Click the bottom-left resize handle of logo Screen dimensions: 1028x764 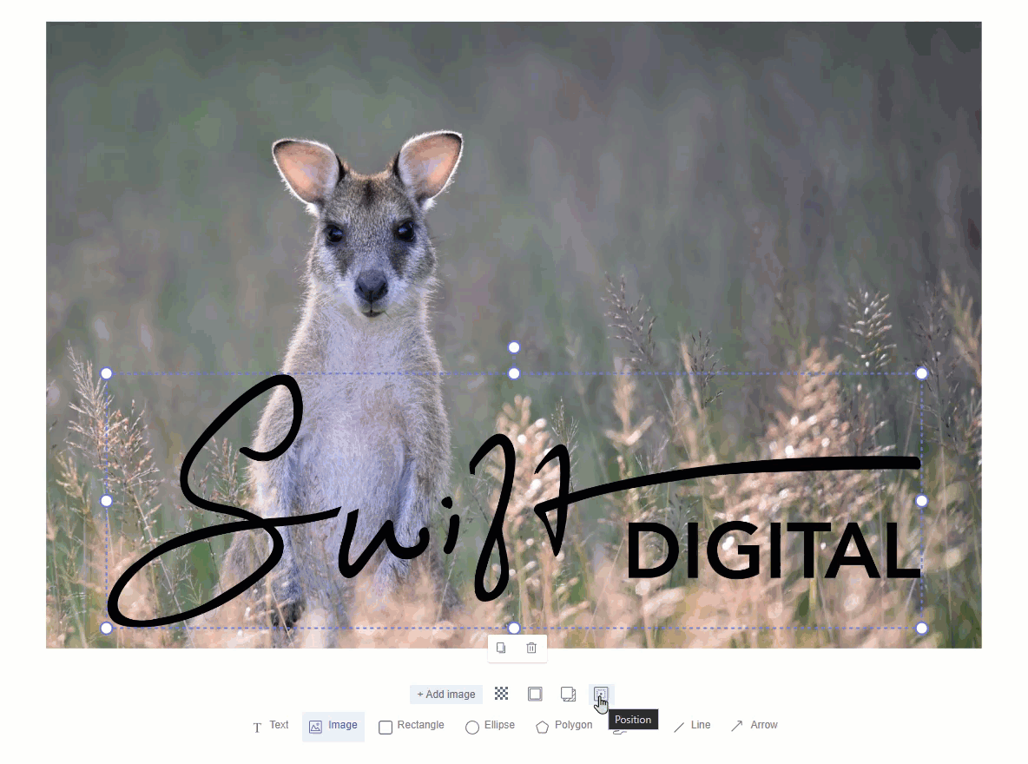point(106,629)
